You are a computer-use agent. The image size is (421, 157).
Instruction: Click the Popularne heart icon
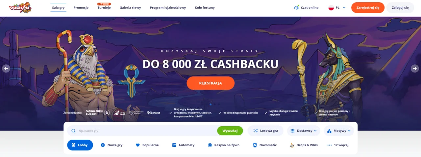(138, 145)
